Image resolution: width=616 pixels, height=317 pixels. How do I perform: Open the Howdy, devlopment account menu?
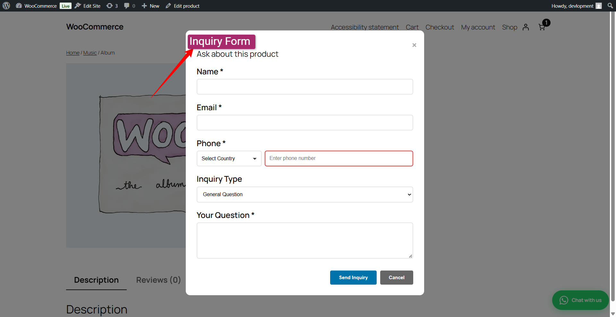pyautogui.click(x=577, y=6)
